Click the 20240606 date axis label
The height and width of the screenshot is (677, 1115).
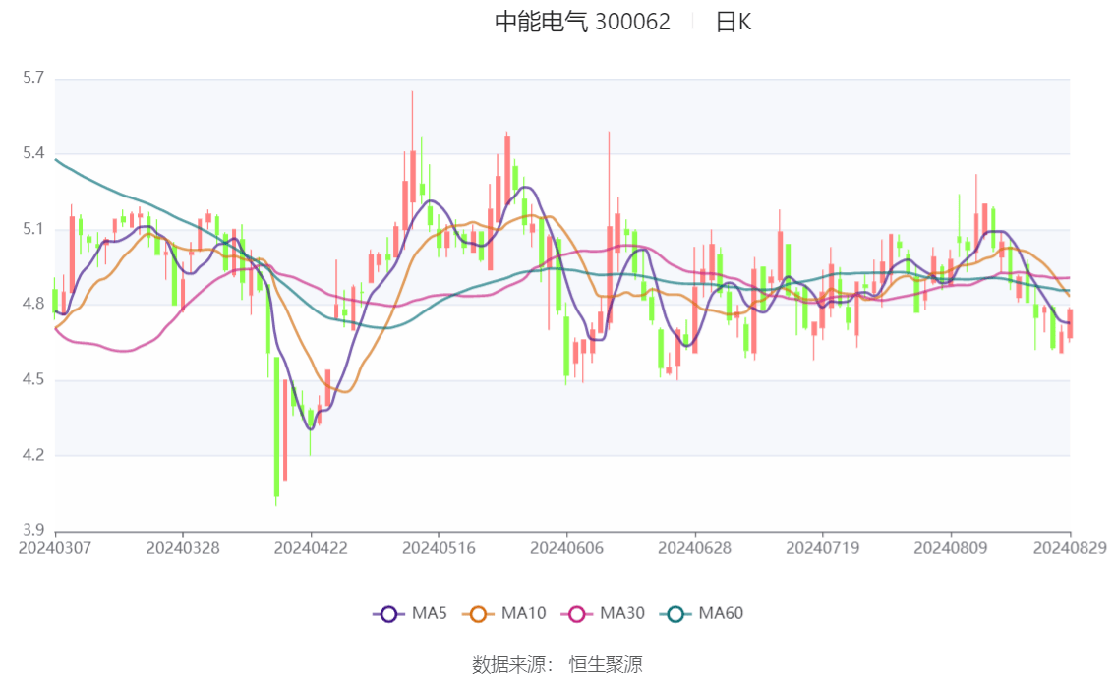566,547
